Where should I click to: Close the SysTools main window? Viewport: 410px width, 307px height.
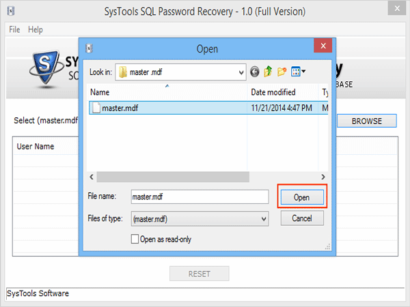[397, 8]
